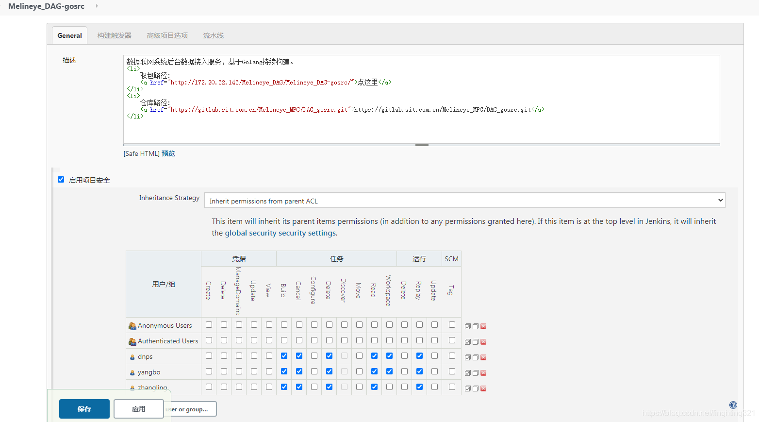Uncheck job Delete permission for dnps
The width and height of the screenshot is (759, 422).
(x=329, y=356)
